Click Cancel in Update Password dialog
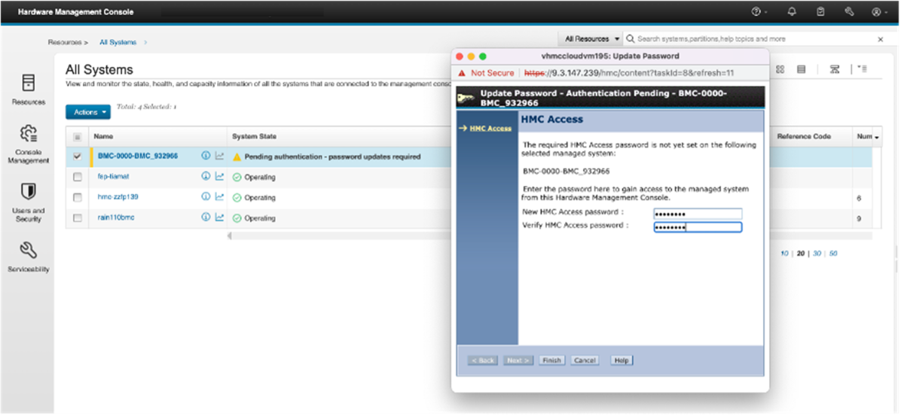Image resolution: width=904 pixels, height=416 pixels. pyautogui.click(x=585, y=360)
